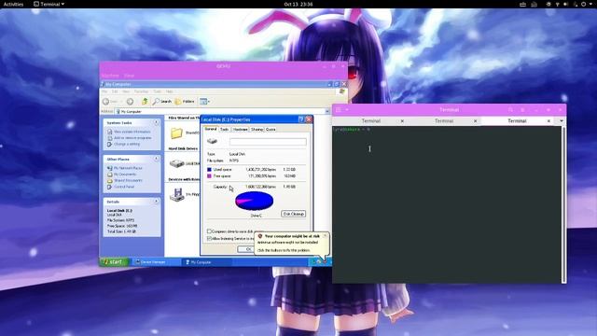Switch to Hardware tab in Properties dialog

click(240, 130)
